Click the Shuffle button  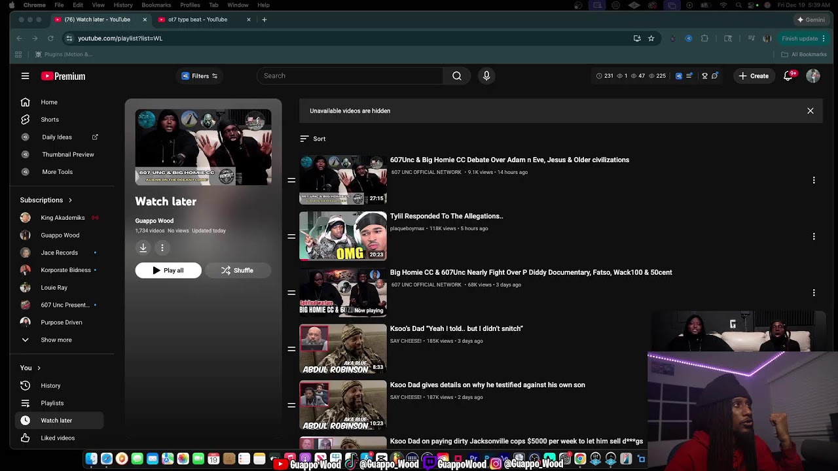tap(237, 270)
